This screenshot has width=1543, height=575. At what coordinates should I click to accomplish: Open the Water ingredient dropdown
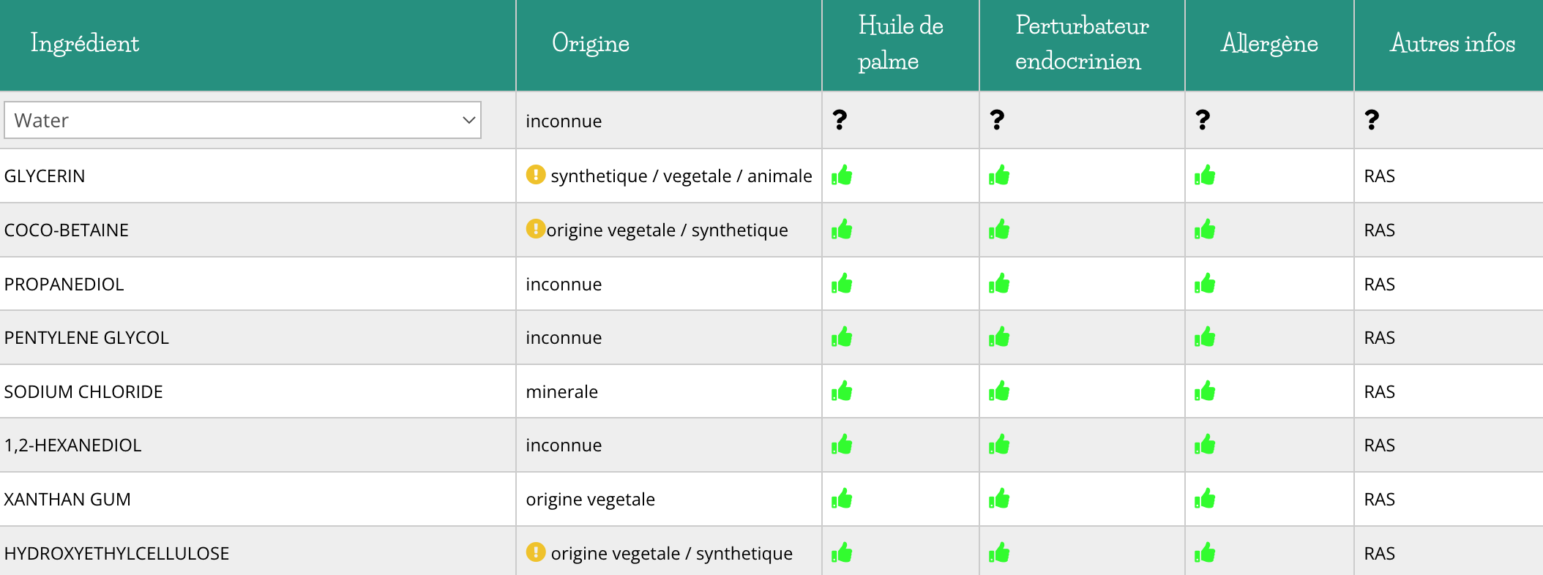[242, 120]
